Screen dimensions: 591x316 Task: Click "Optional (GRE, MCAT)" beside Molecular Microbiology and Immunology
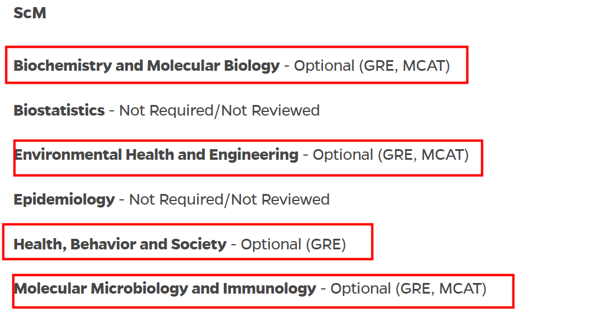tap(409, 289)
